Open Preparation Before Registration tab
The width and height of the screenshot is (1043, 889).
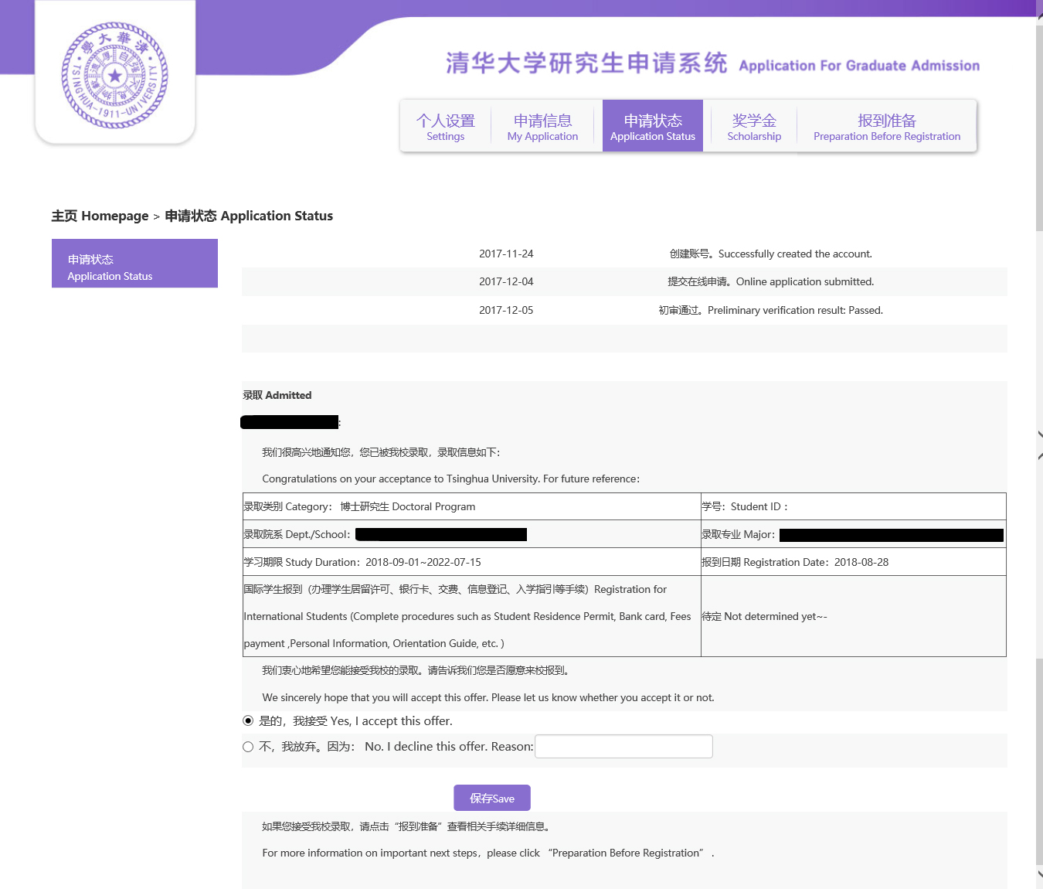tap(887, 126)
